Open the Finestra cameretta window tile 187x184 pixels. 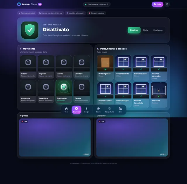click(x=159, y=68)
